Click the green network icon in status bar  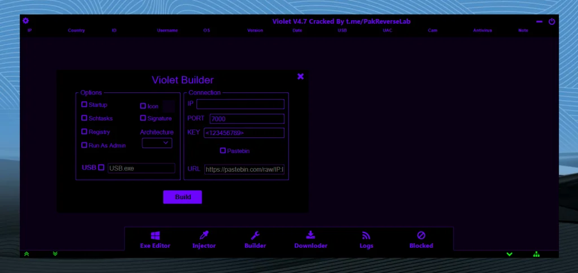coord(536,254)
